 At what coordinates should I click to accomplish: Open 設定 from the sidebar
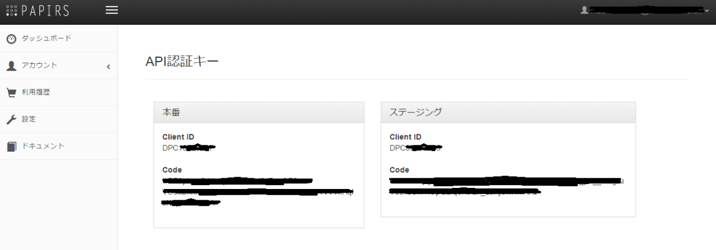coord(29,119)
